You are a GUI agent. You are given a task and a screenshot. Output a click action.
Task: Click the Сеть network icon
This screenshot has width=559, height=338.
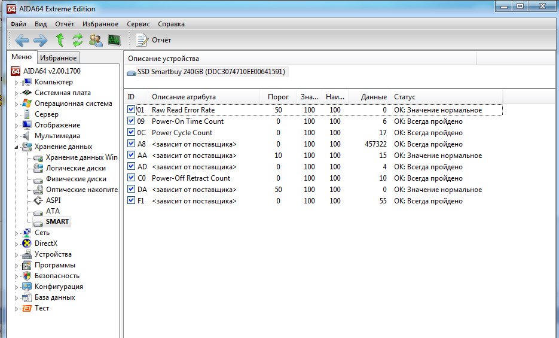click(26, 233)
